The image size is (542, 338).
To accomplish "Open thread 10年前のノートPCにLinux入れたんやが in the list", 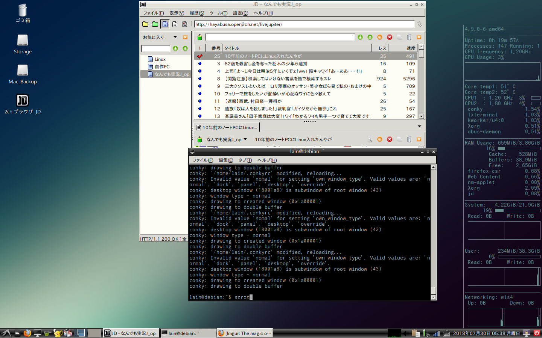I will pyautogui.click(x=306, y=56).
